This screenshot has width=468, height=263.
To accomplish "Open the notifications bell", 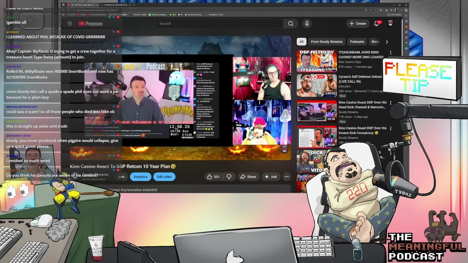I will 377,23.
